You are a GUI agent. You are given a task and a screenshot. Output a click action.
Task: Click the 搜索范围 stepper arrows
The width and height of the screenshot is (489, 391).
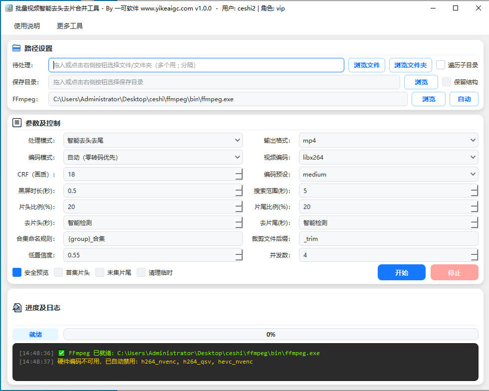pyautogui.click(x=475, y=191)
